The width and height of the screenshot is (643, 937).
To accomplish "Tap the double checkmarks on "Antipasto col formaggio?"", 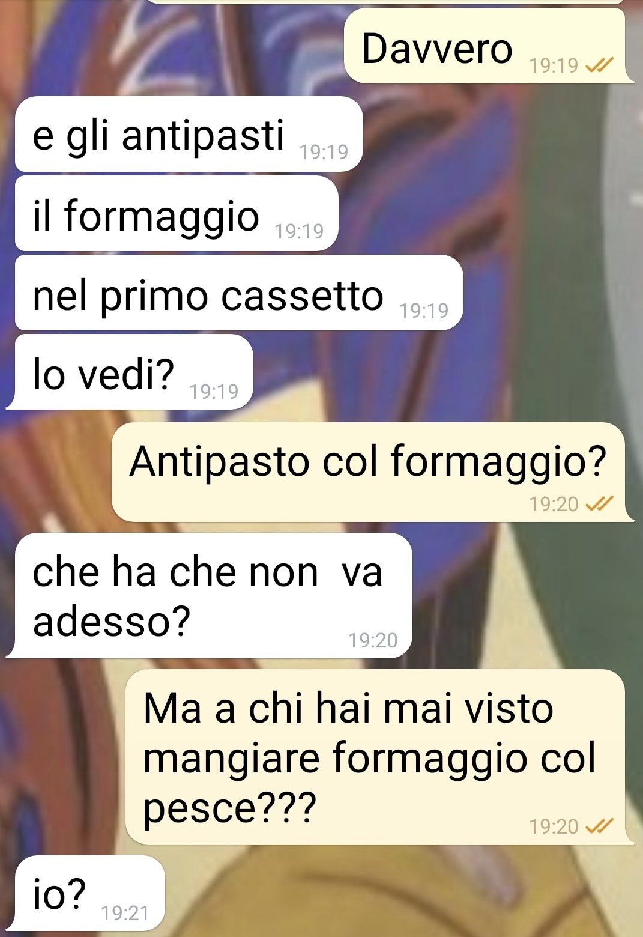I will [599, 503].
